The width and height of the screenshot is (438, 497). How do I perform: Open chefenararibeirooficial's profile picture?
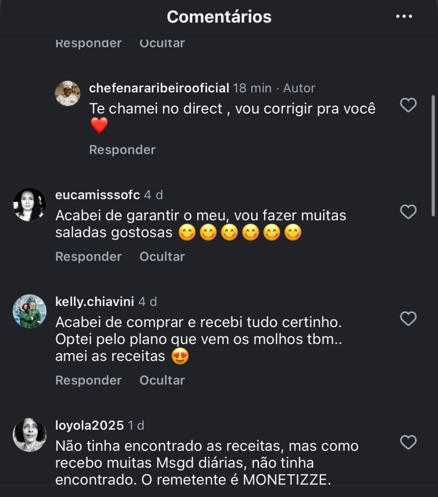pyautogui.click(x=67, y=93)
